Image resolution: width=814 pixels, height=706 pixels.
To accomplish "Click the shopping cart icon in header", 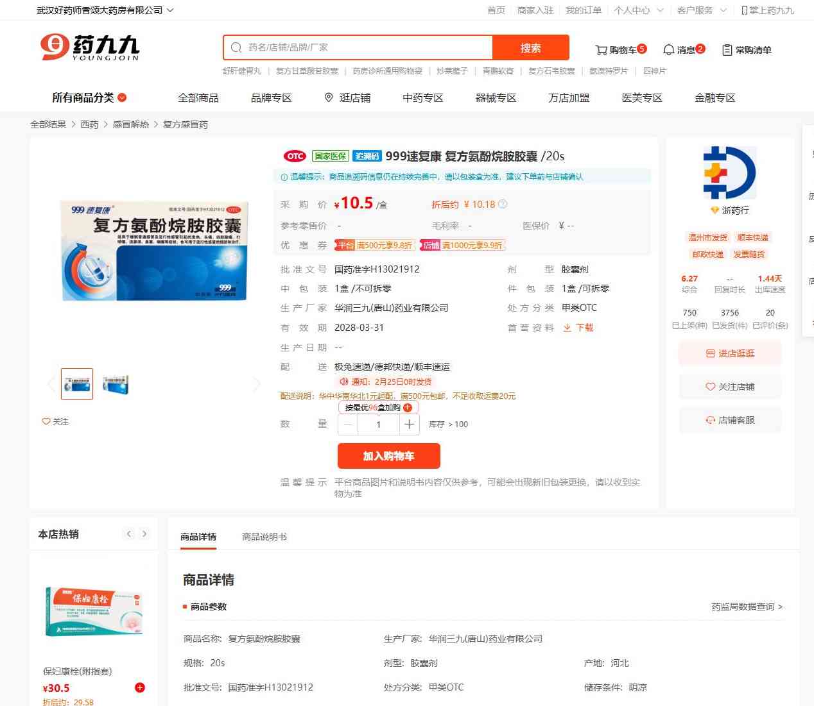I will pos(601,50).
